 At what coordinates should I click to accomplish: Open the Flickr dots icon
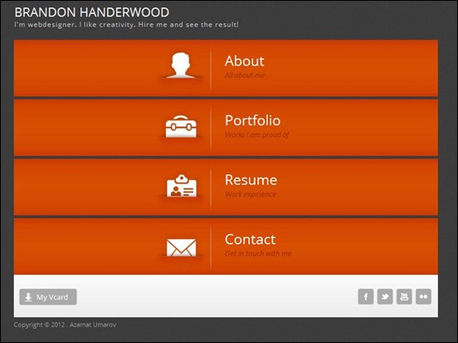click(x=423, y=296)
